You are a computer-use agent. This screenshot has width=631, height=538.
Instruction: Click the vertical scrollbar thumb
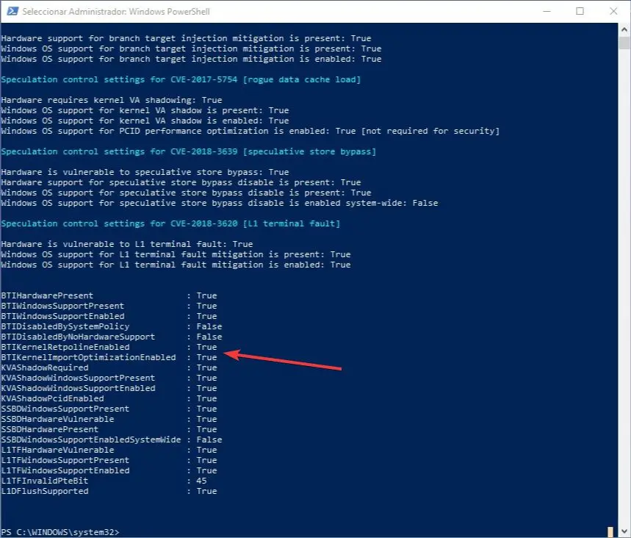point(624,43)
